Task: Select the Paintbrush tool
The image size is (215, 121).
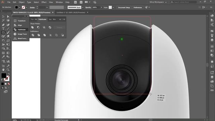Action: [x=8, y=33]
